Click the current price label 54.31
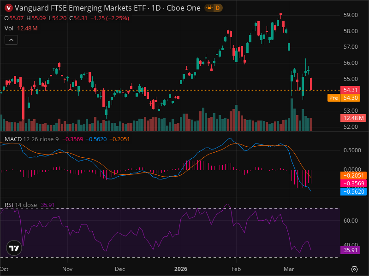The height and width of the screenshot is (276, 369). tap(350, 90)
